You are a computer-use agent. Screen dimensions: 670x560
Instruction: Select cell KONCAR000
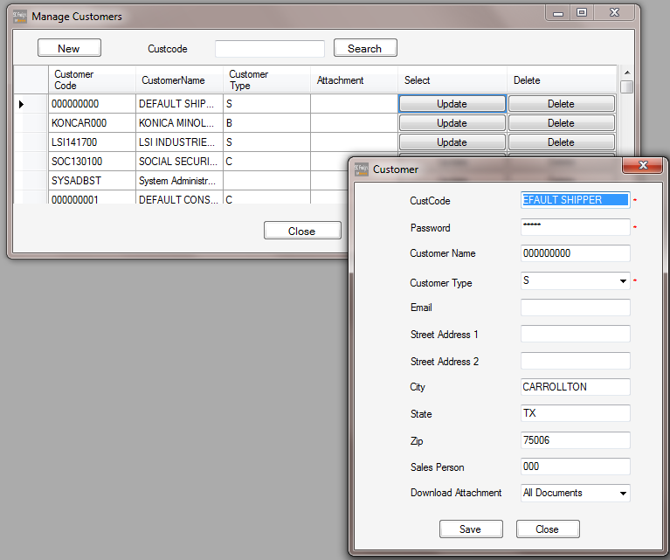click(x=92, y=123)
